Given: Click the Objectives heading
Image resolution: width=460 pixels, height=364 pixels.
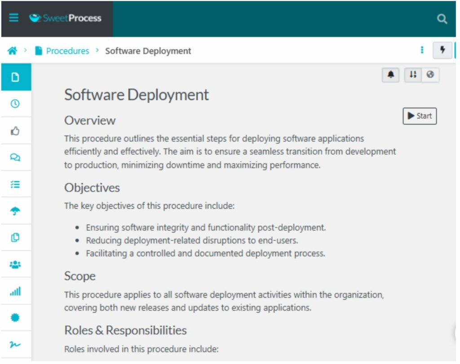Looking at the screenshot, I should tap(92, 188).
